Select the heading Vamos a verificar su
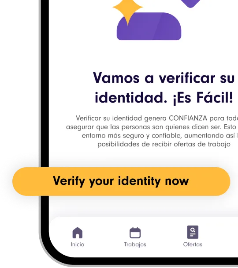 tap(164, 78)
